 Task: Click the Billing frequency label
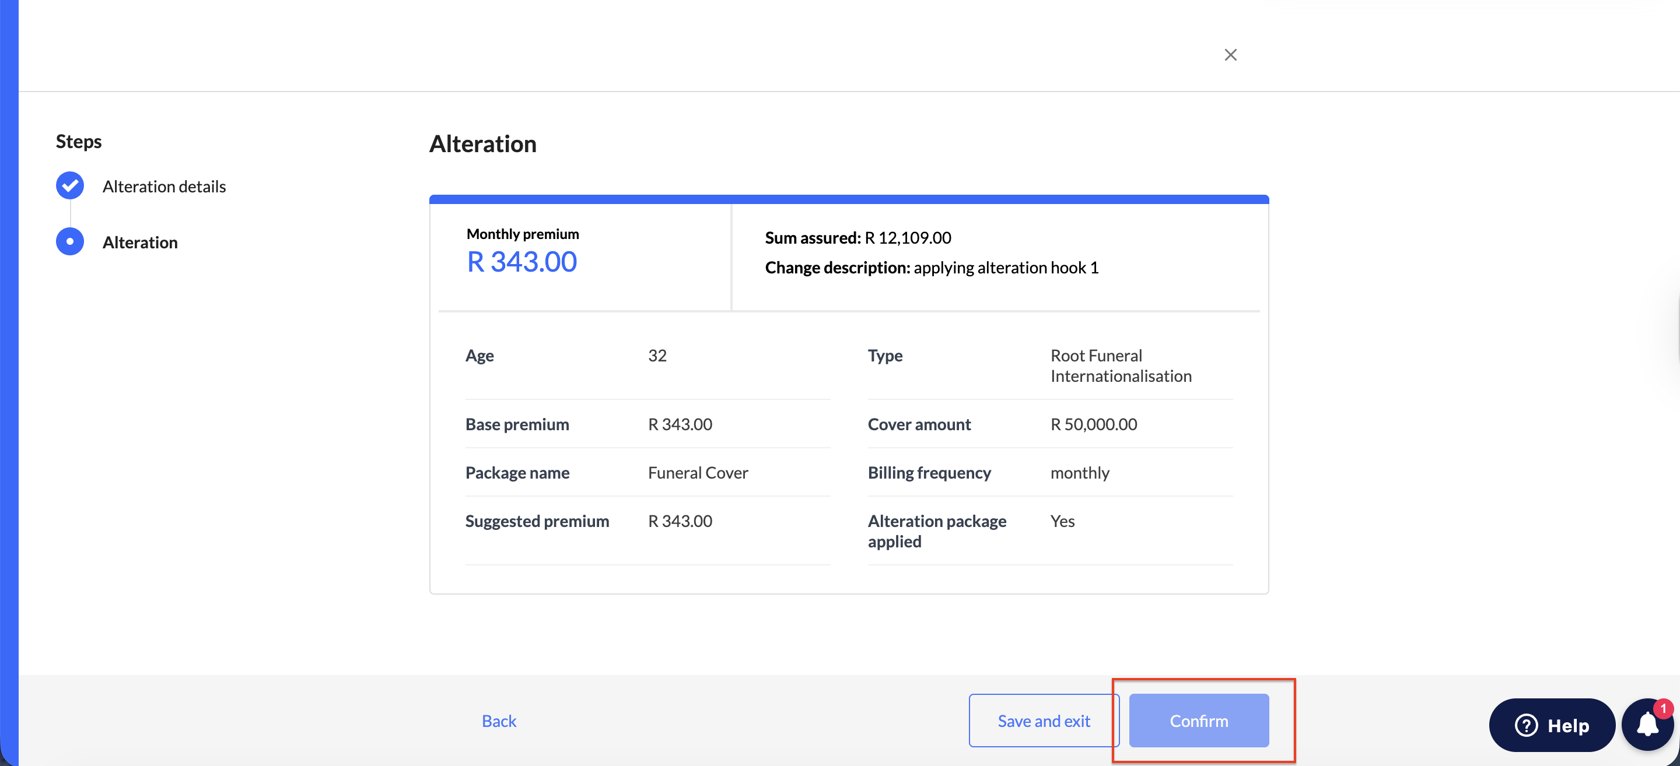coord(929,473)
